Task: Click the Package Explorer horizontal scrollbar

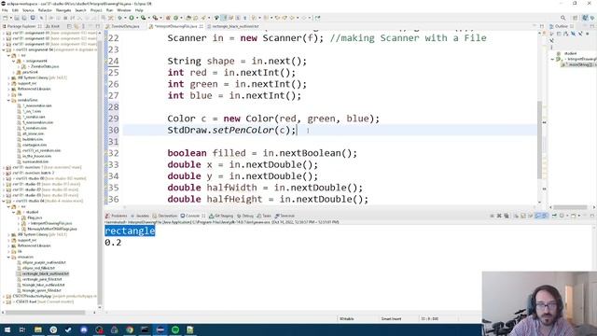Action: tap(46, 313)
